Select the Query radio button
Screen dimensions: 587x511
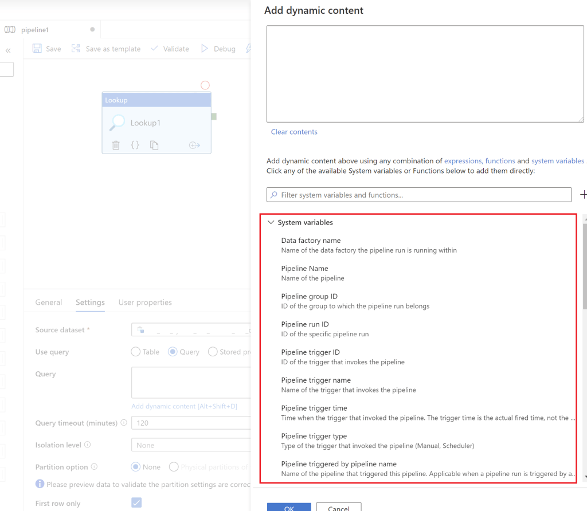pos(173,352)
